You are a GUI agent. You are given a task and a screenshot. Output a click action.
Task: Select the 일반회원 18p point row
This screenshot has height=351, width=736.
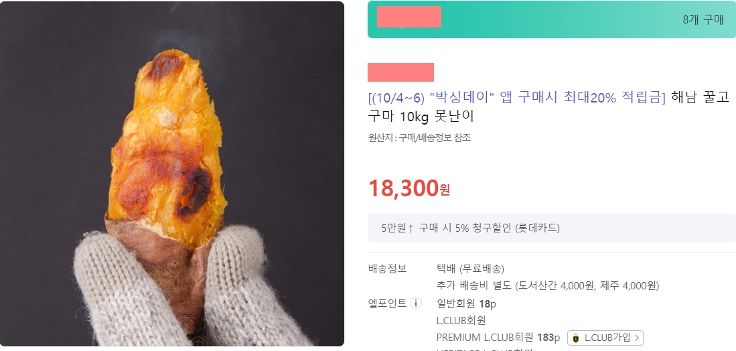pyautogui.click(x=466, y=303)
